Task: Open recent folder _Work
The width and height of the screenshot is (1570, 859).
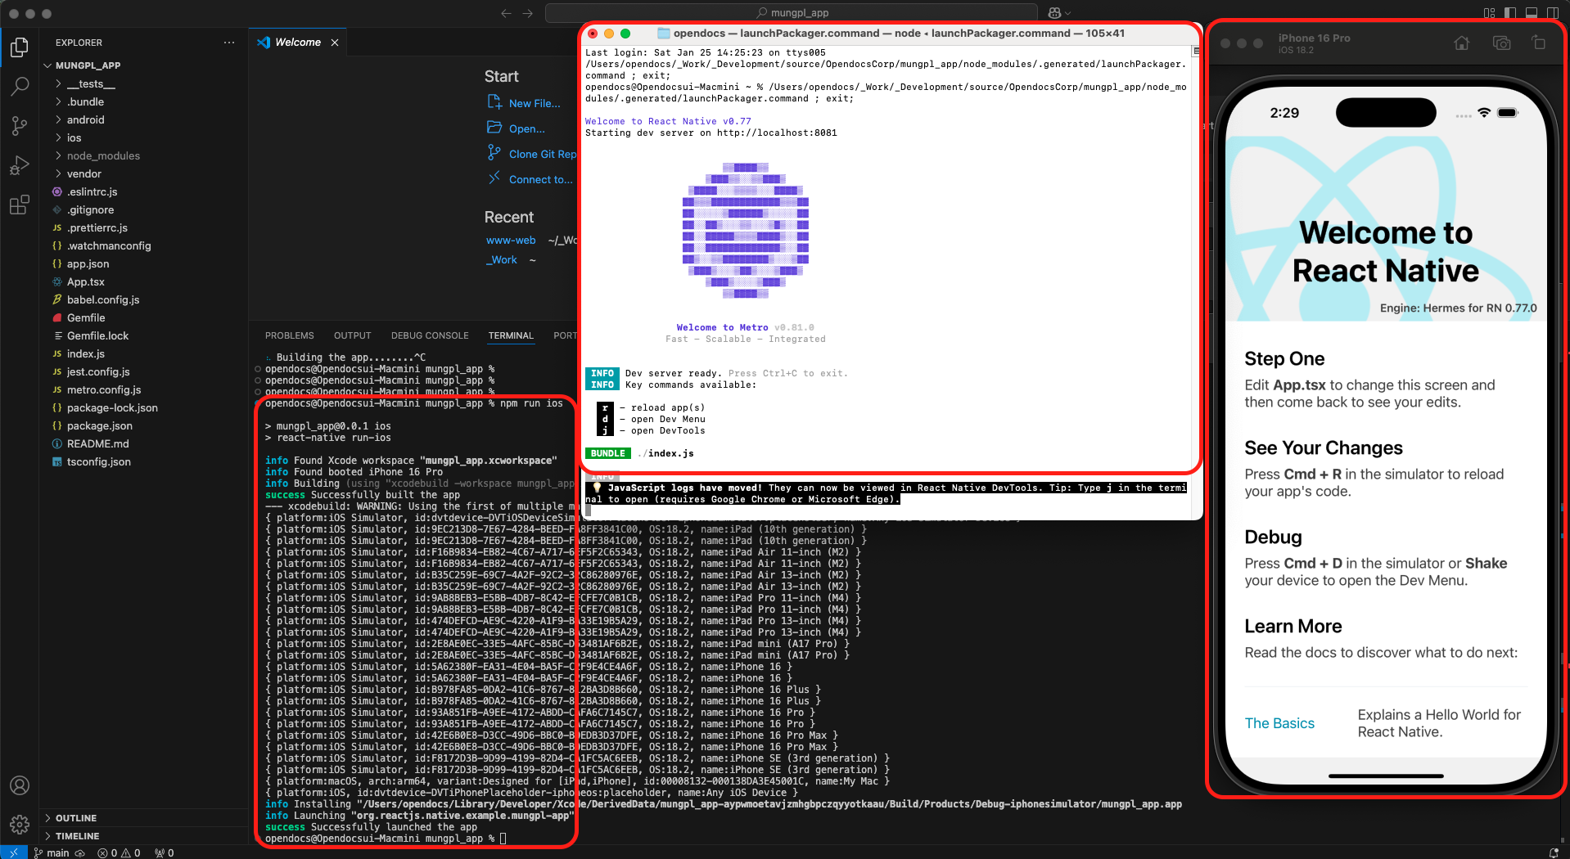Action: click(x=501, y=259)
